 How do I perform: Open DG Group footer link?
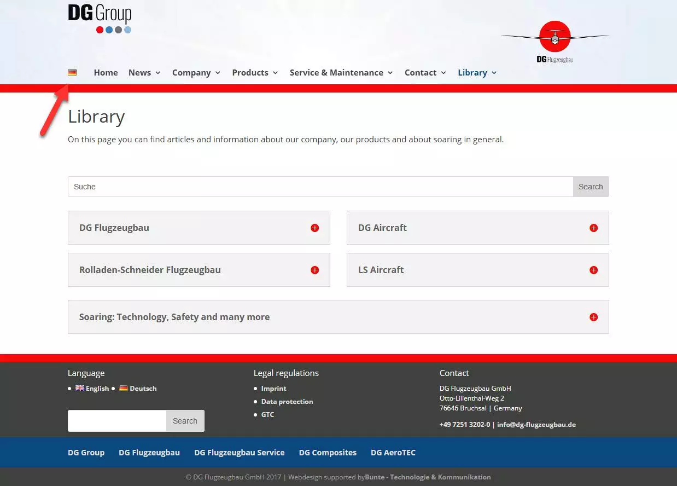86,453
